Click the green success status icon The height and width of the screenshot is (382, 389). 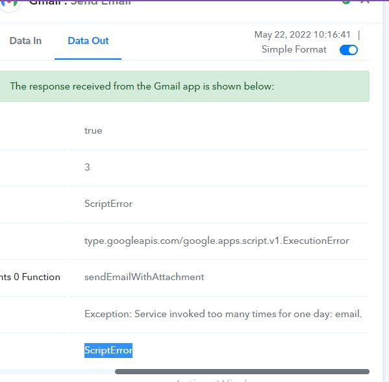coord(346,2)
